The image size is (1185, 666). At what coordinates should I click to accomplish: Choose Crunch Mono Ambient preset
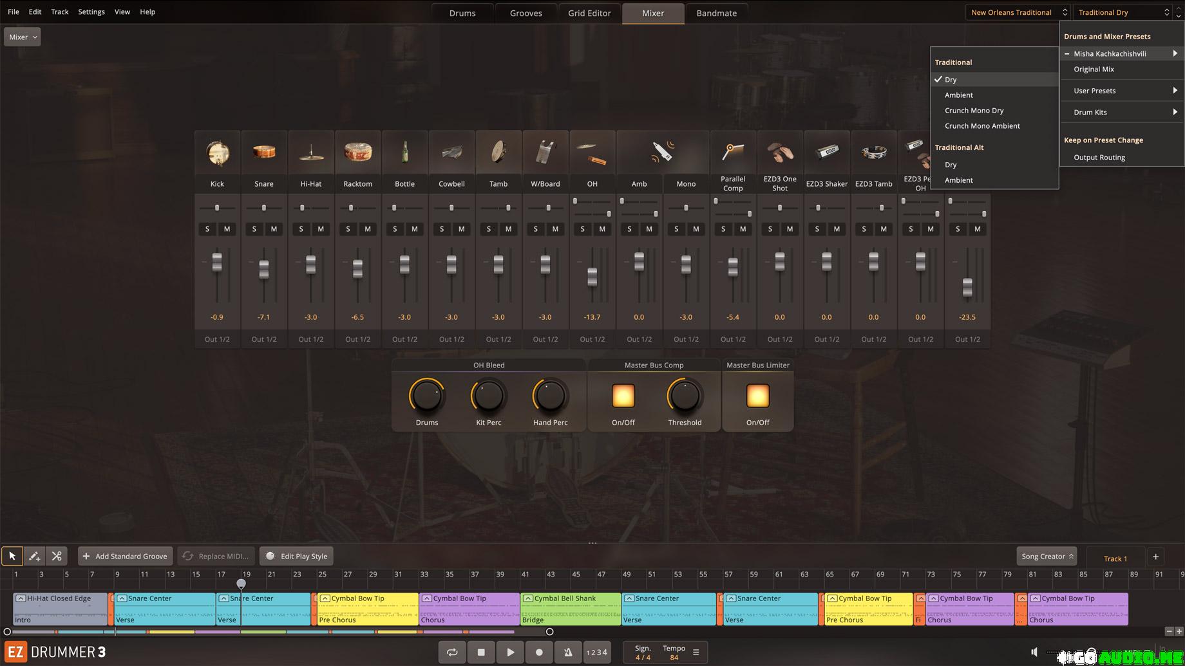(x=982, y=126)
